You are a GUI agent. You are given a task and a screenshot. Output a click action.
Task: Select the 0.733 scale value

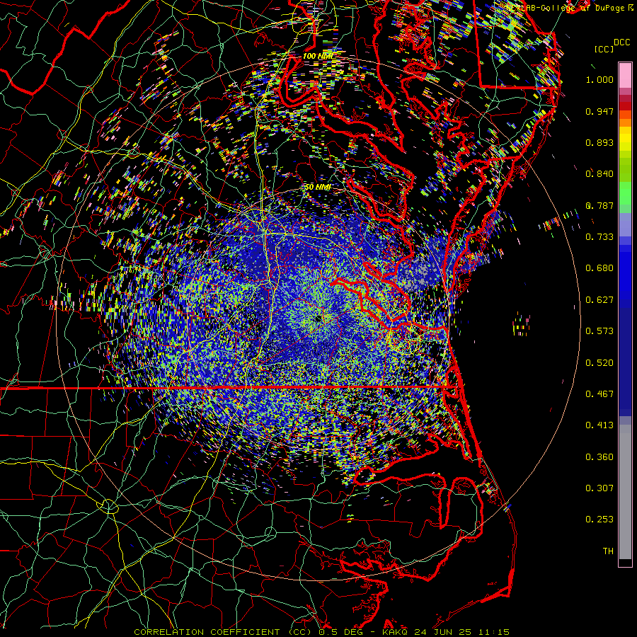[x=599, y=237]
